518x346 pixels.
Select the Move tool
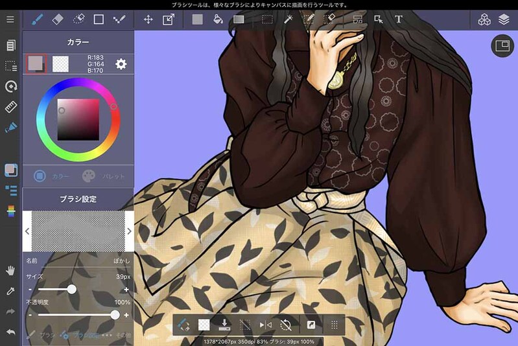coord(148,19)
